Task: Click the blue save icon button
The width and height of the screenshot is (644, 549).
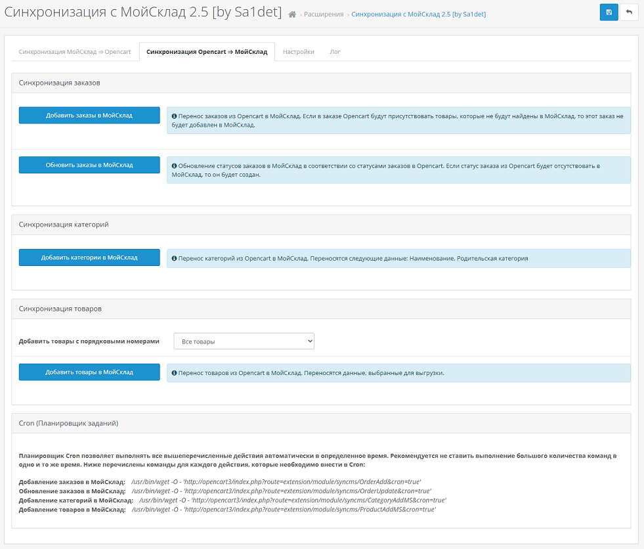Action: pos(609,12)
